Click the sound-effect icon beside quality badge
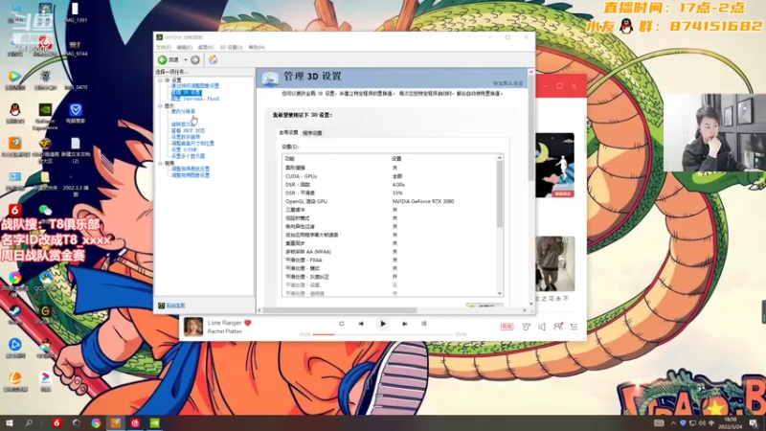766x431 pixels. [x=526, y=327]
